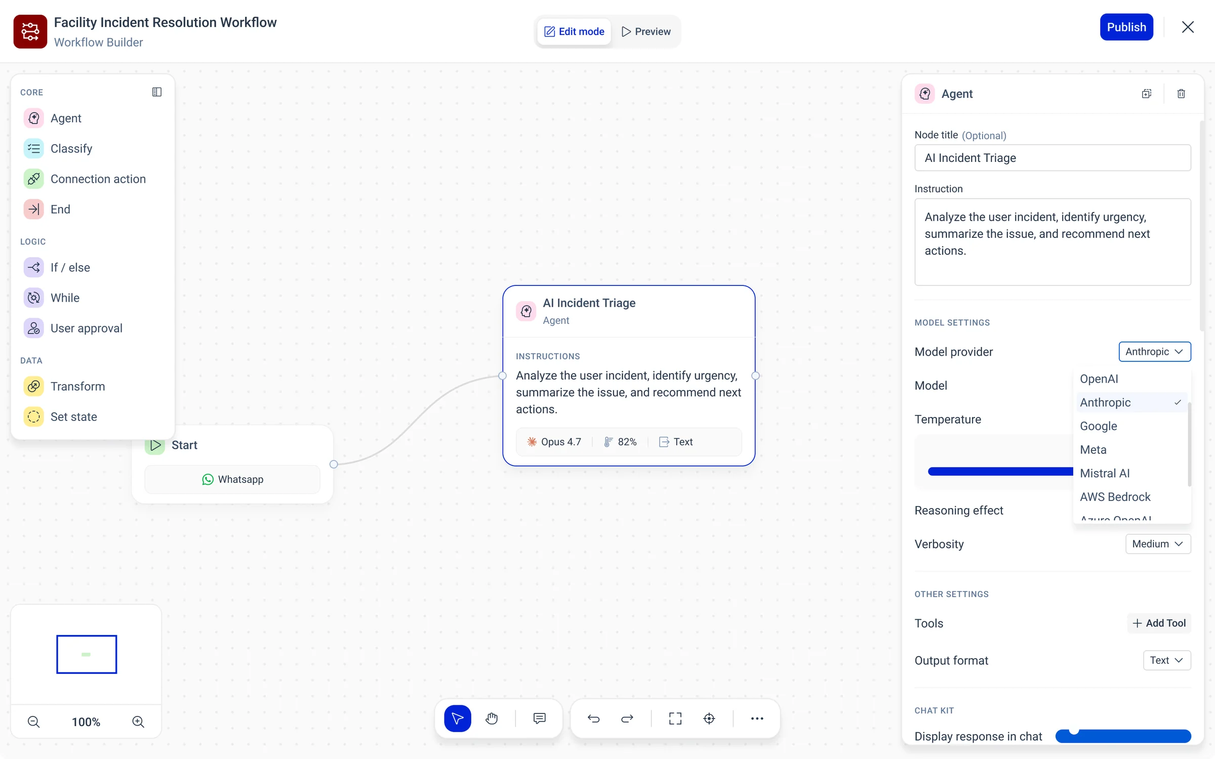Choose Meta as model provider
Image resolution: width=1215 pixels, height=759 pixels.
pos(1132,450)
